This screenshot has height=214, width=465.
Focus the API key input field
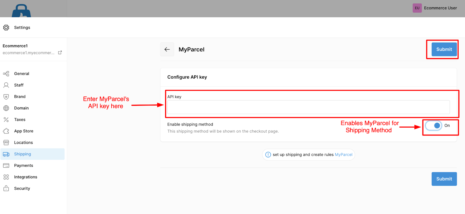(x=308, y=107)
